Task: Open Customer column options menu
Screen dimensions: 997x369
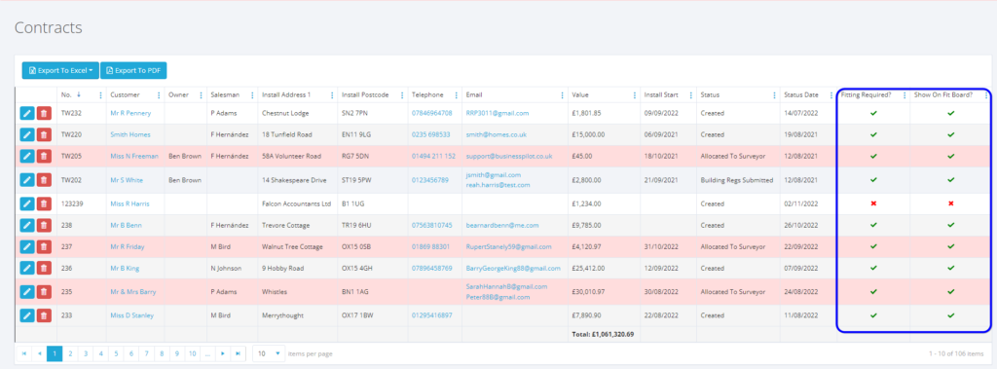Action: [x=159, y=95]
